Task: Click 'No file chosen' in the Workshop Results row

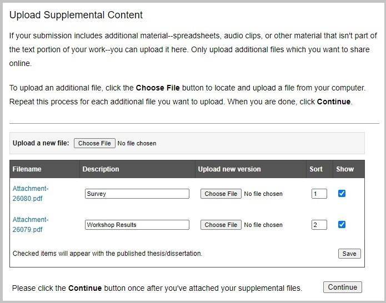Action: click(x=263, y=225)
